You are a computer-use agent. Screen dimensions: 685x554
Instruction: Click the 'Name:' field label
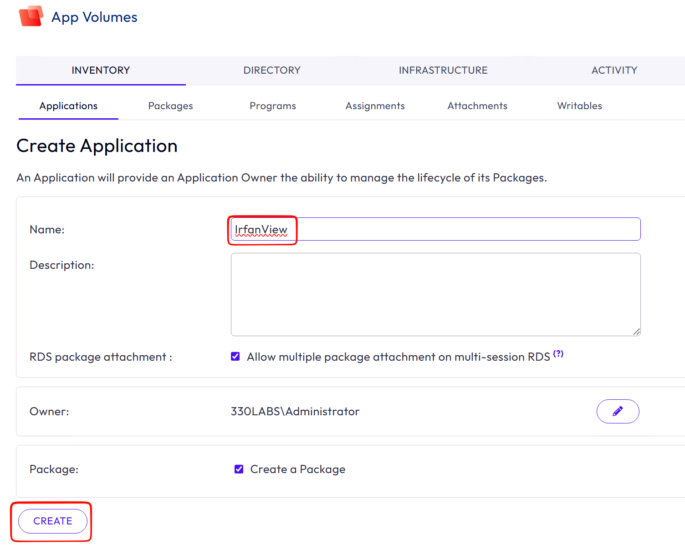point(47,230)
